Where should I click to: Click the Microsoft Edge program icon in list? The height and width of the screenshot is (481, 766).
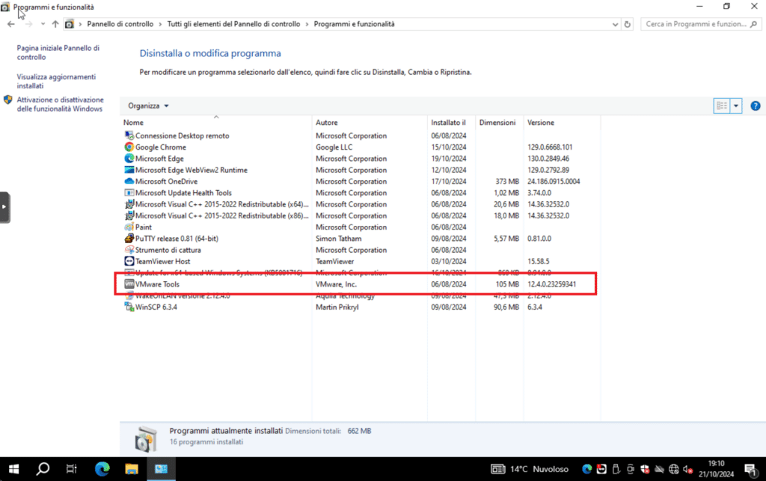click(x=129, y=159)
